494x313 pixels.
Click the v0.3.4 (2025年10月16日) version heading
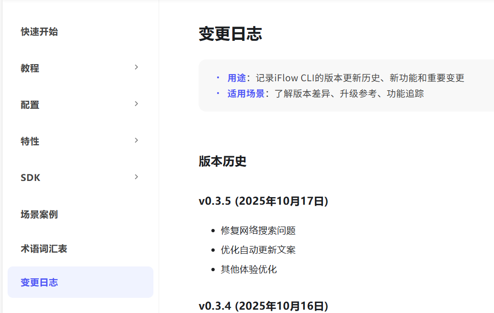click(263, 305)
